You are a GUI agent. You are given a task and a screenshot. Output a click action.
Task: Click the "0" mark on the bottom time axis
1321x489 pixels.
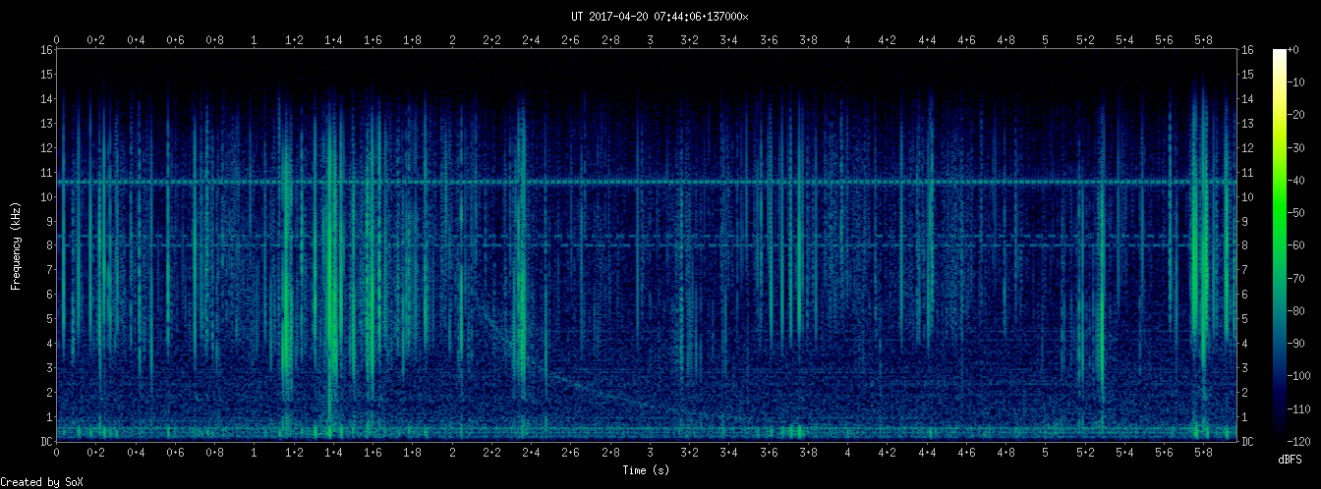pyautogui.click(x=57, y=454)
